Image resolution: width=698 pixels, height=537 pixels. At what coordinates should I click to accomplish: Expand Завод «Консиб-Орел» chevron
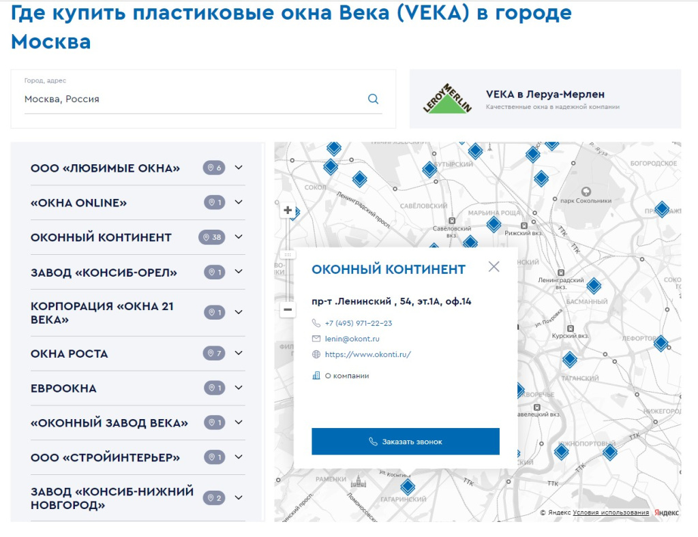click(x=239, y=272)
